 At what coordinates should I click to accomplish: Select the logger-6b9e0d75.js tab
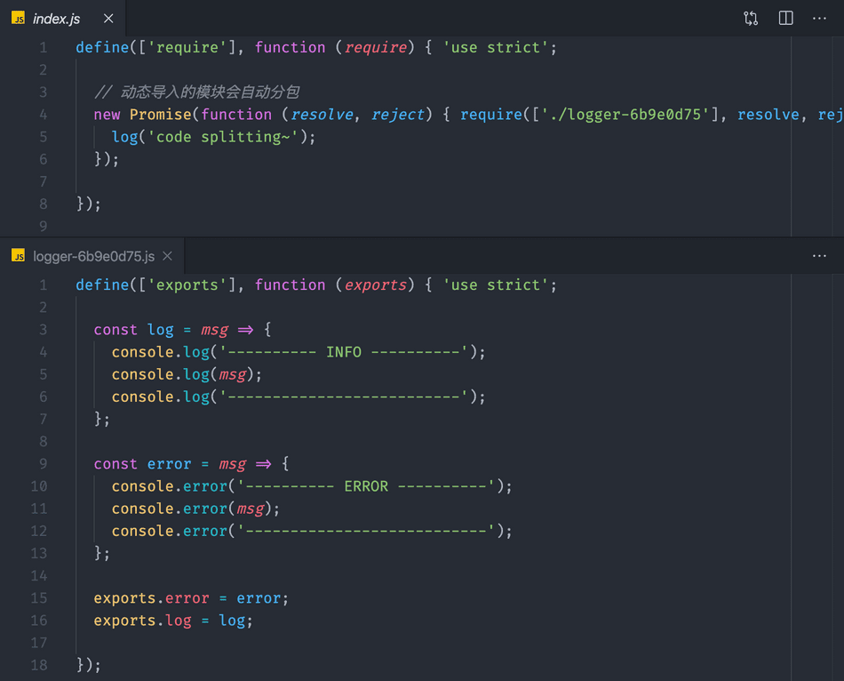pyautogui.click(x=93, y=256)
